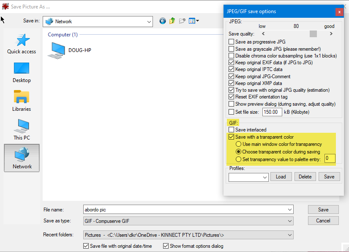
Task: Open the Save as type dropdown
Action: (188, 221)
